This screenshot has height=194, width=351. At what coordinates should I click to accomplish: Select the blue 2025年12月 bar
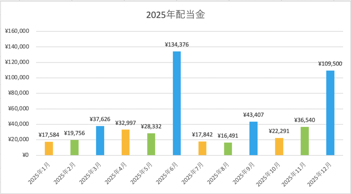click(x=330, y=113)
